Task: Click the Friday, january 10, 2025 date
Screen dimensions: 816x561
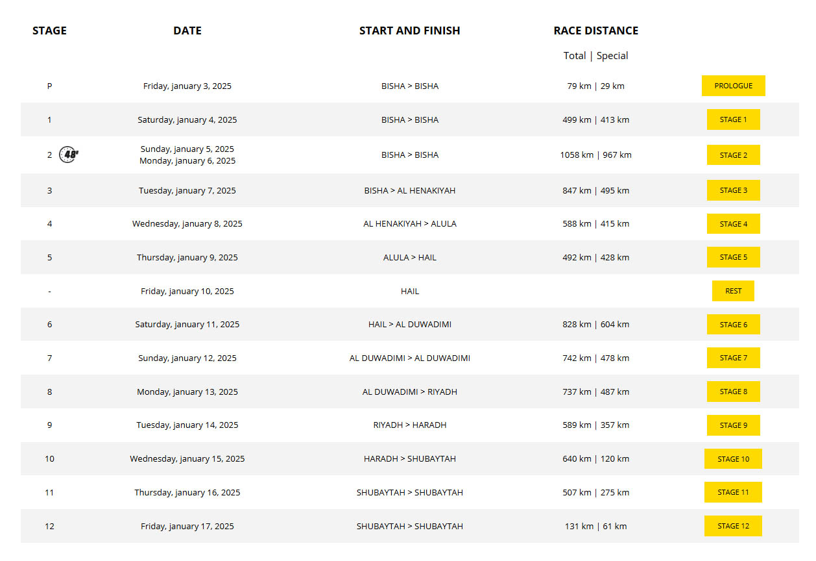Action: pyautogui.click(x=187, y=291)
